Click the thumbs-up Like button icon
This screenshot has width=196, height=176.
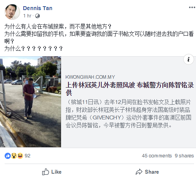click(46, 172)
